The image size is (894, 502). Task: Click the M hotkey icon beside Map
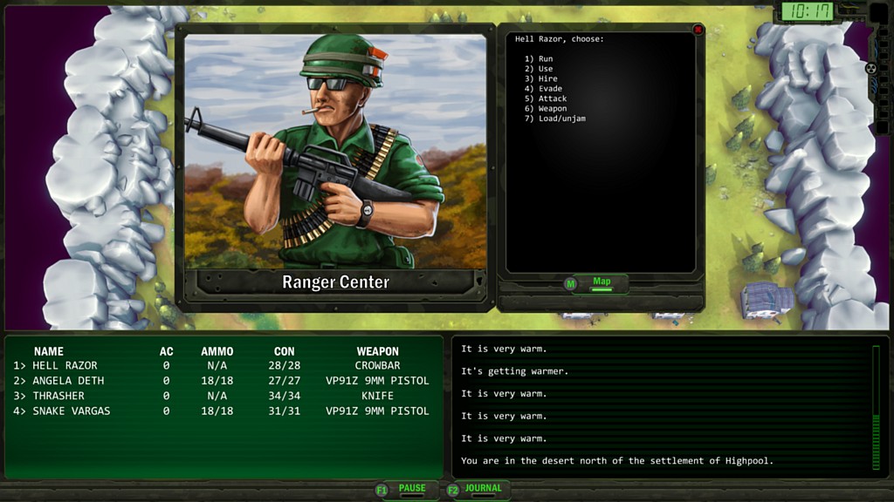571,283
